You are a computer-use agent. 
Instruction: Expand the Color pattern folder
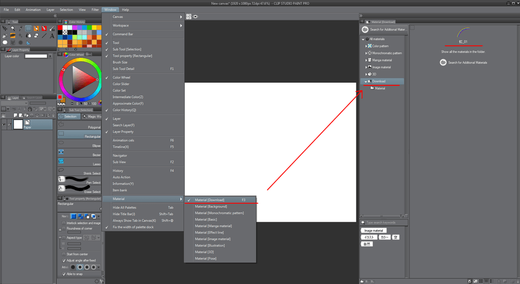tap(366, 46)
